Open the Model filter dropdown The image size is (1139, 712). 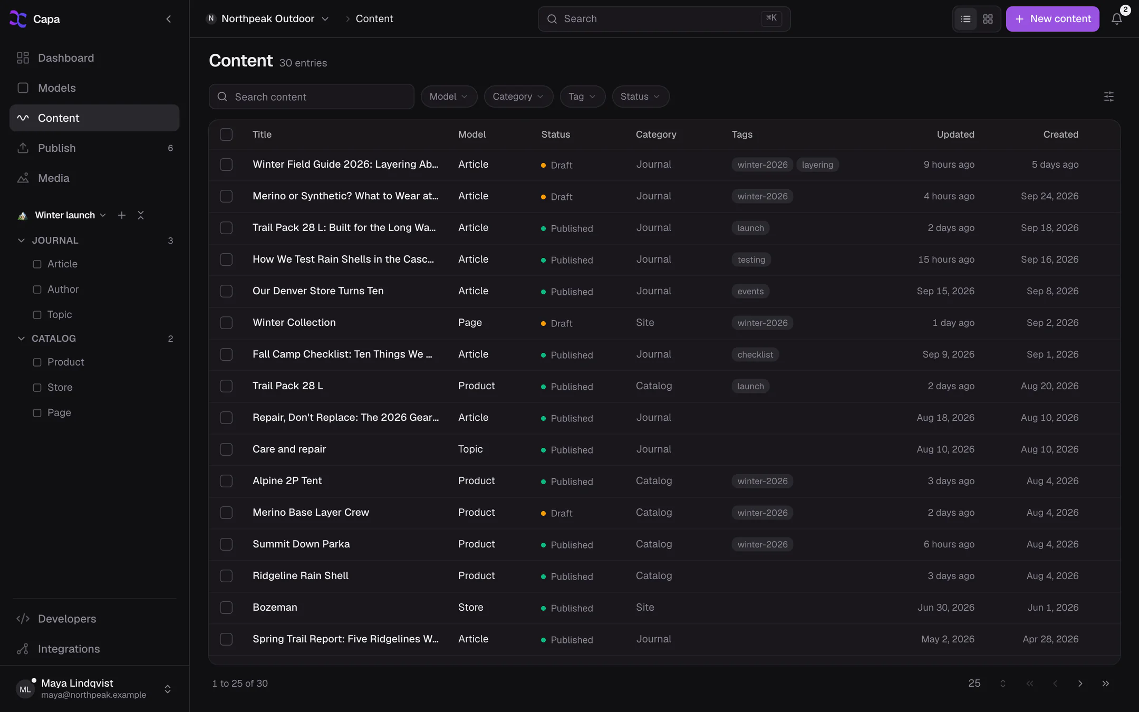click(x=449, y=97)
